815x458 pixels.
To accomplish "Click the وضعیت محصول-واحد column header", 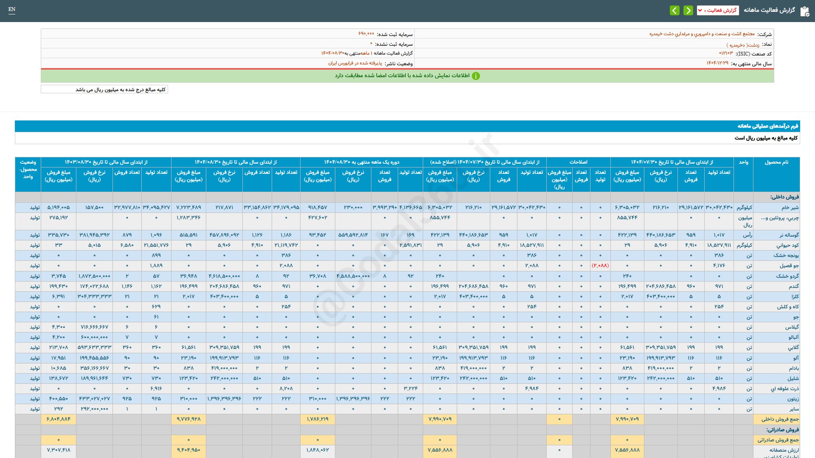I will (28, 169).
